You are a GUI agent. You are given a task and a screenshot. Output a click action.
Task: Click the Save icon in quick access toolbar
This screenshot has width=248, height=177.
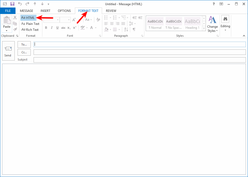12,4
